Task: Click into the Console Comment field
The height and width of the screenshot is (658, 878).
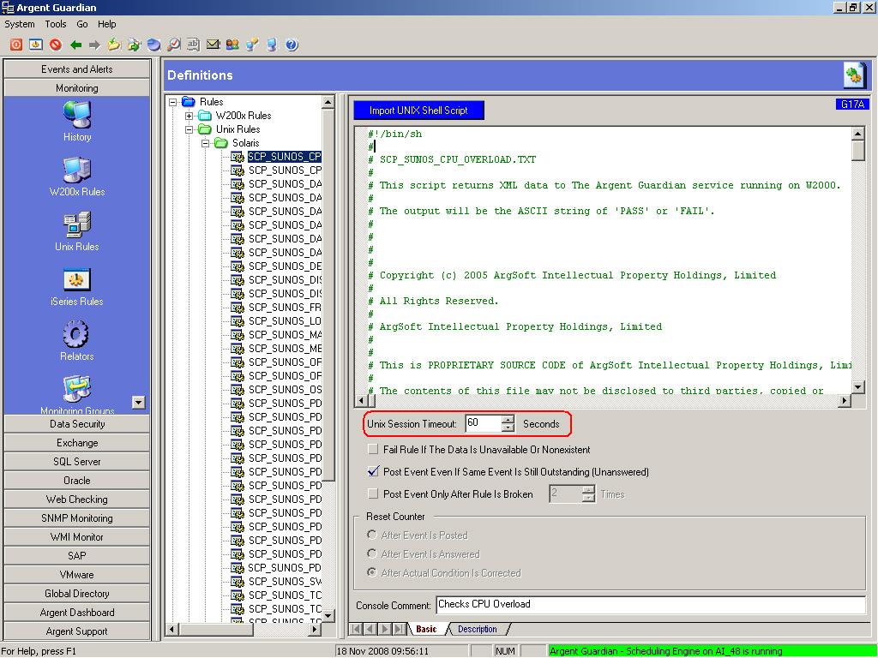Action: (x=650, y=605)
